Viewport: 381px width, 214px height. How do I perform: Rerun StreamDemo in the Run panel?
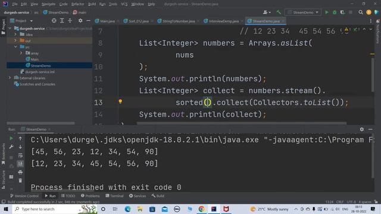(x=11, y=139)
